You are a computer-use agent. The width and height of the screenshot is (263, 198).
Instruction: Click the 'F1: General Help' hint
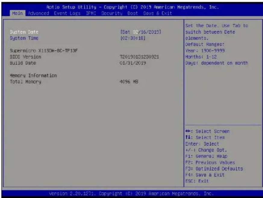pyautogui.click(x=206, y=156)
